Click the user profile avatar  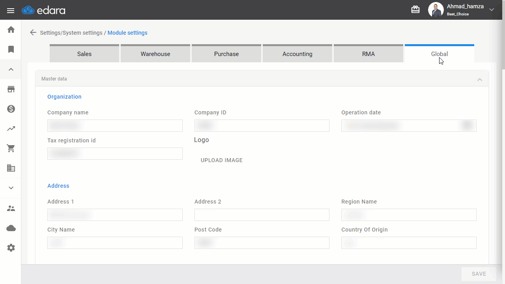[x=436, y=10]
